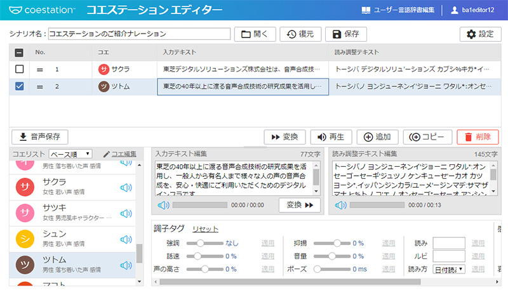Select row 2 input text cell
Viewport: 508px width, 295px height.
[x=243, y=86]
